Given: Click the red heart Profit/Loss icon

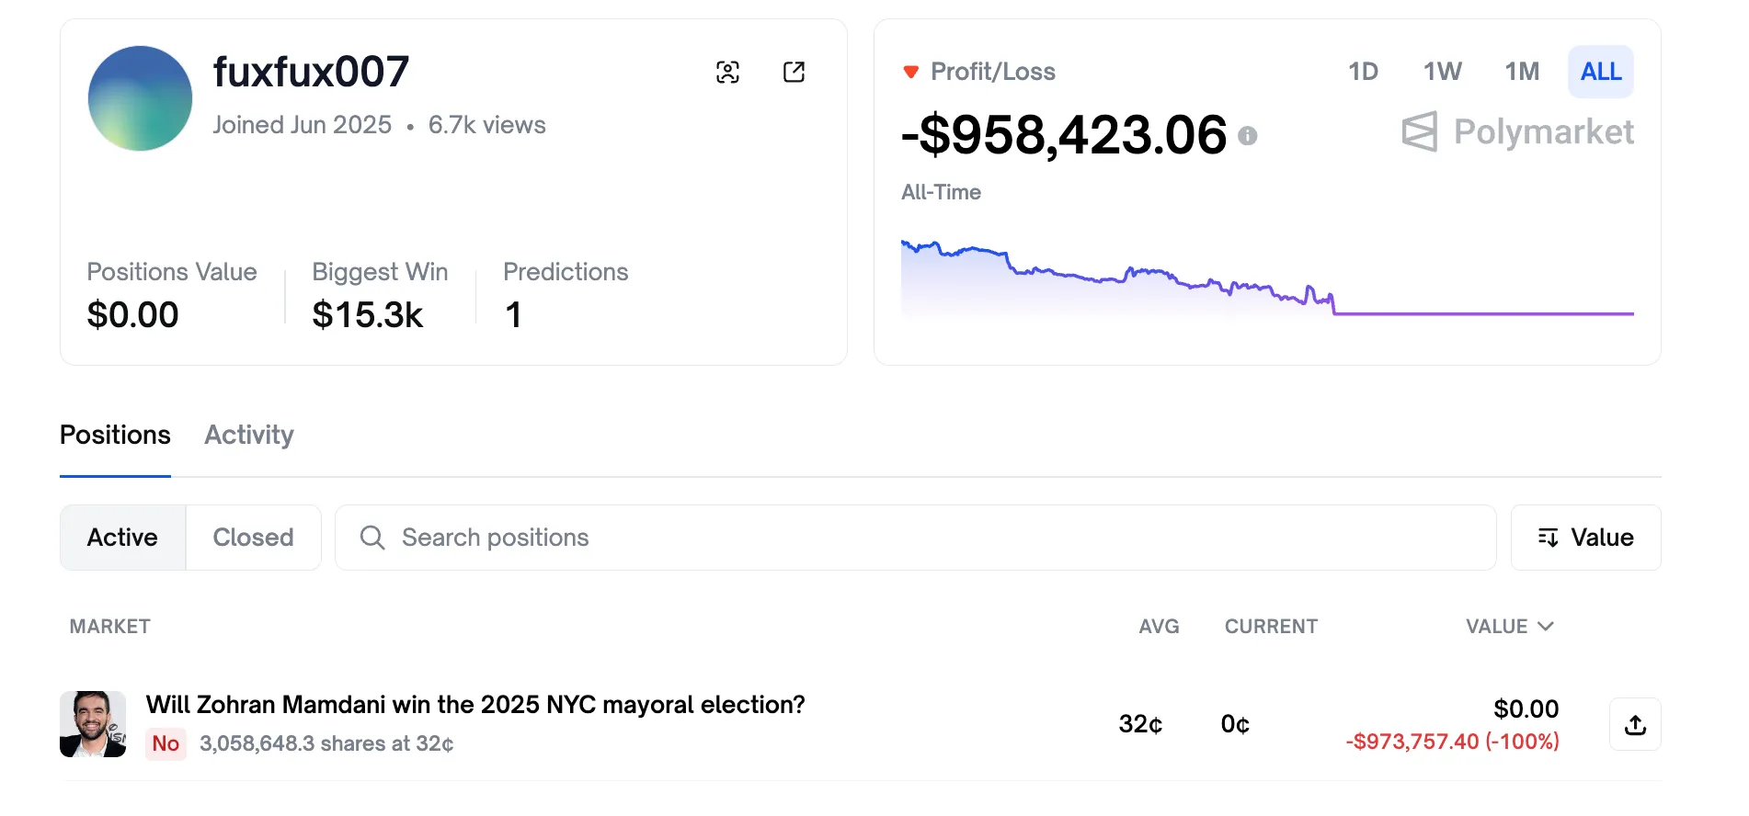Looking at the screenshot, I should point(910,70).
